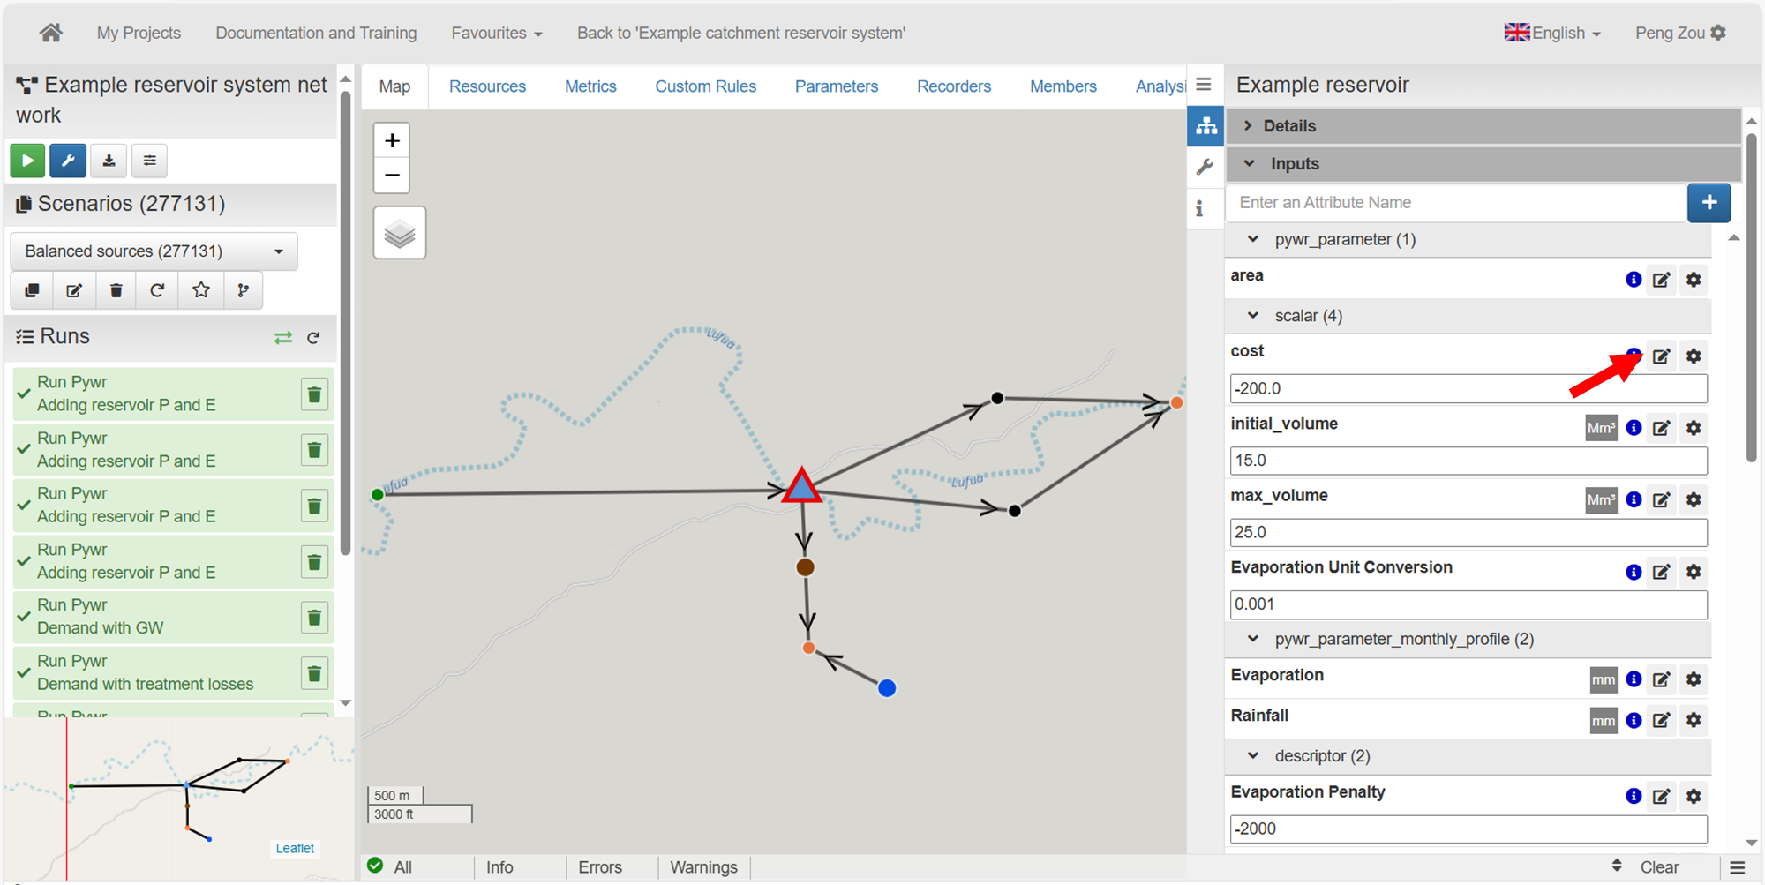Click the download network icon
The image size is (1765, 885).
[x=109, y=161]
